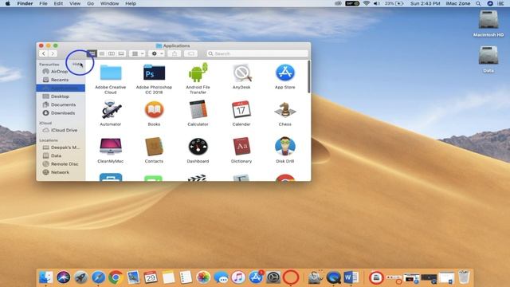Screen dimensions: 510x287
Task: Open Launchpad from the Dock
Action: (x=81, y=277)
